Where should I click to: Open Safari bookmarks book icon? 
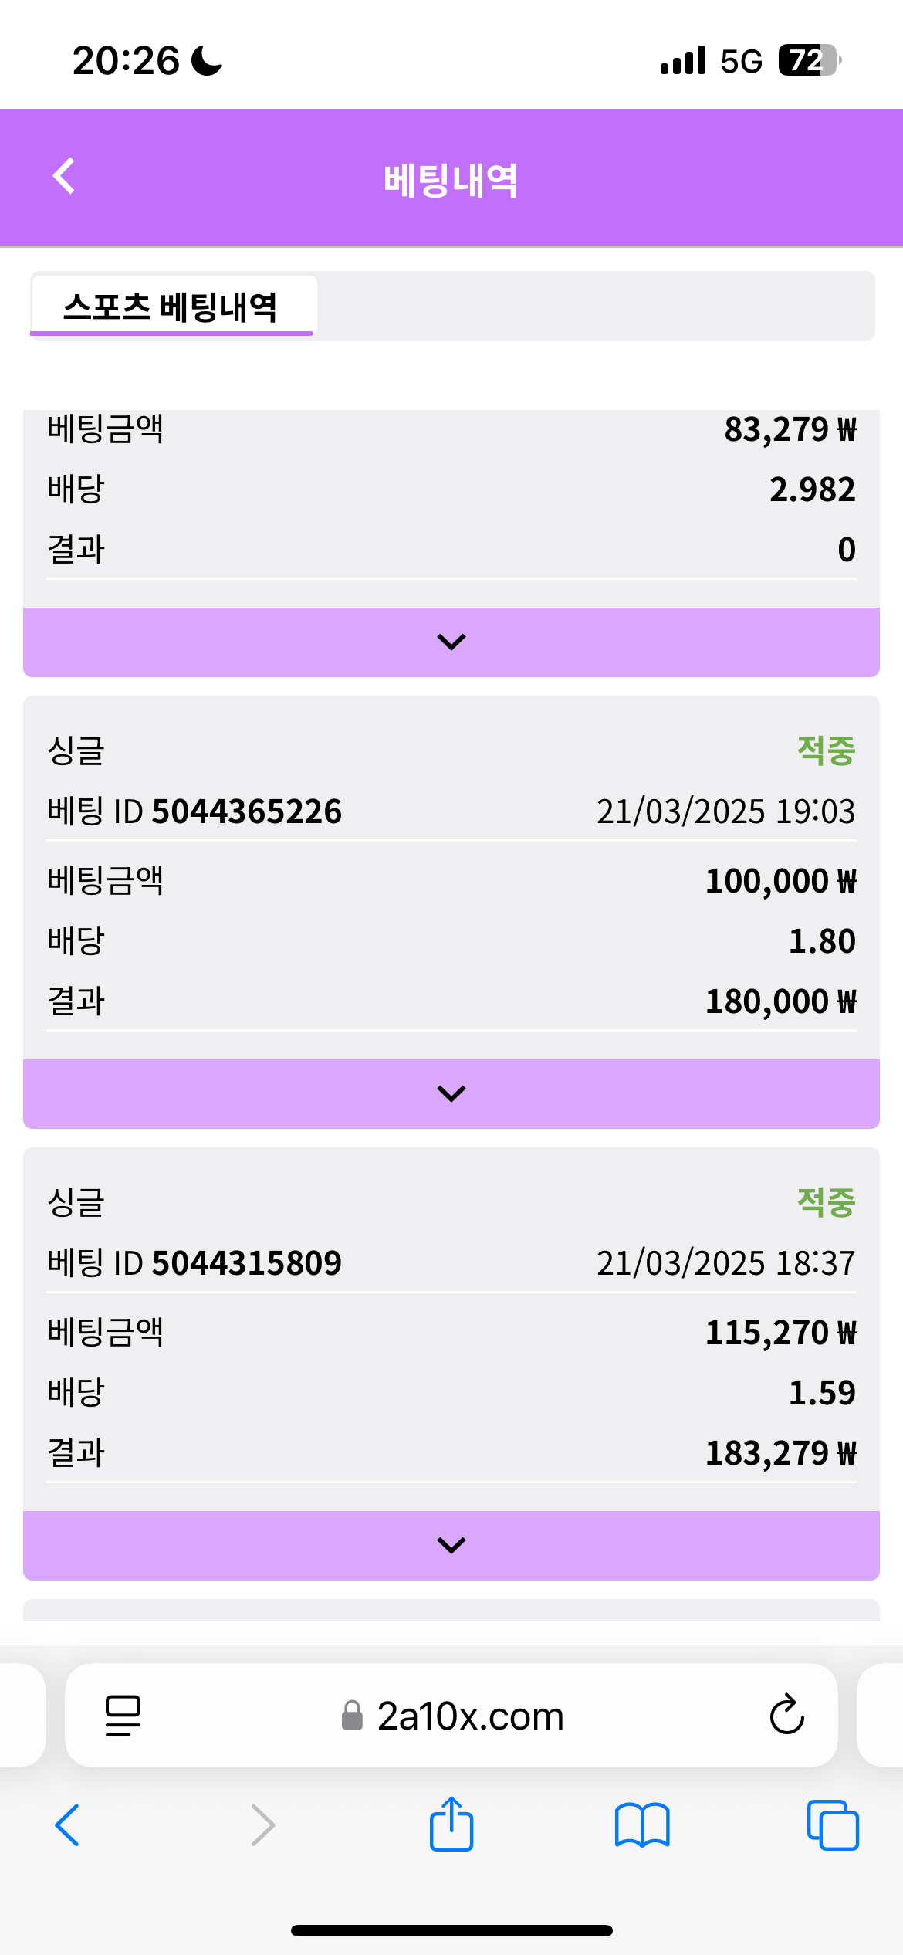tap(642, 1825)
